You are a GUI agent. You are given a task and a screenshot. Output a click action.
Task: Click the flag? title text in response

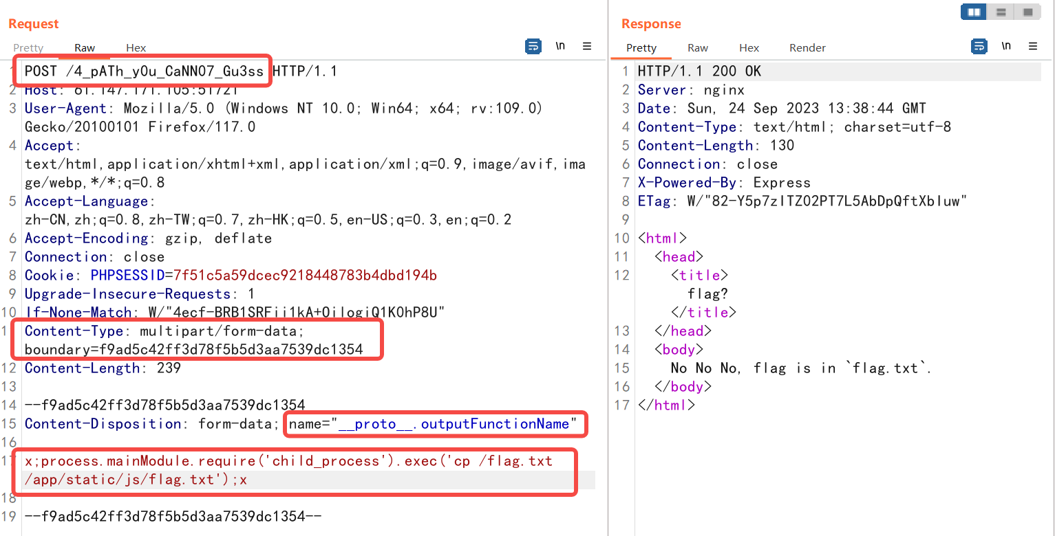pyautogui.click(x=707, y=294)
